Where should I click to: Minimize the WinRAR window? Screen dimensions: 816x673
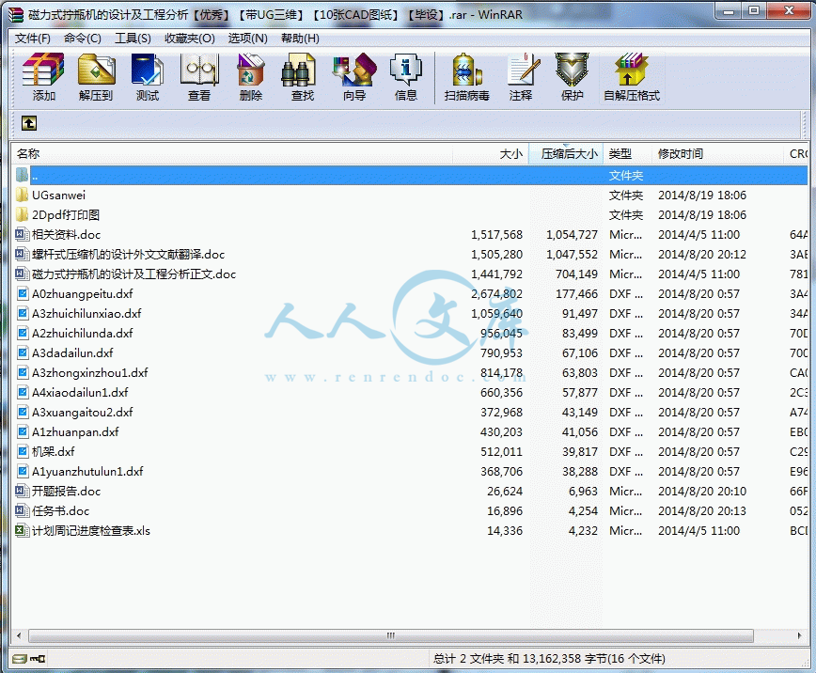[x=729, y=10]
